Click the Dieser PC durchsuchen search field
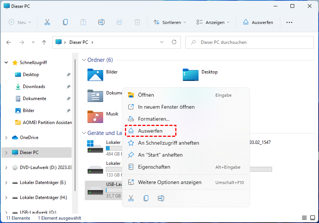 click(x=250, y=42)
